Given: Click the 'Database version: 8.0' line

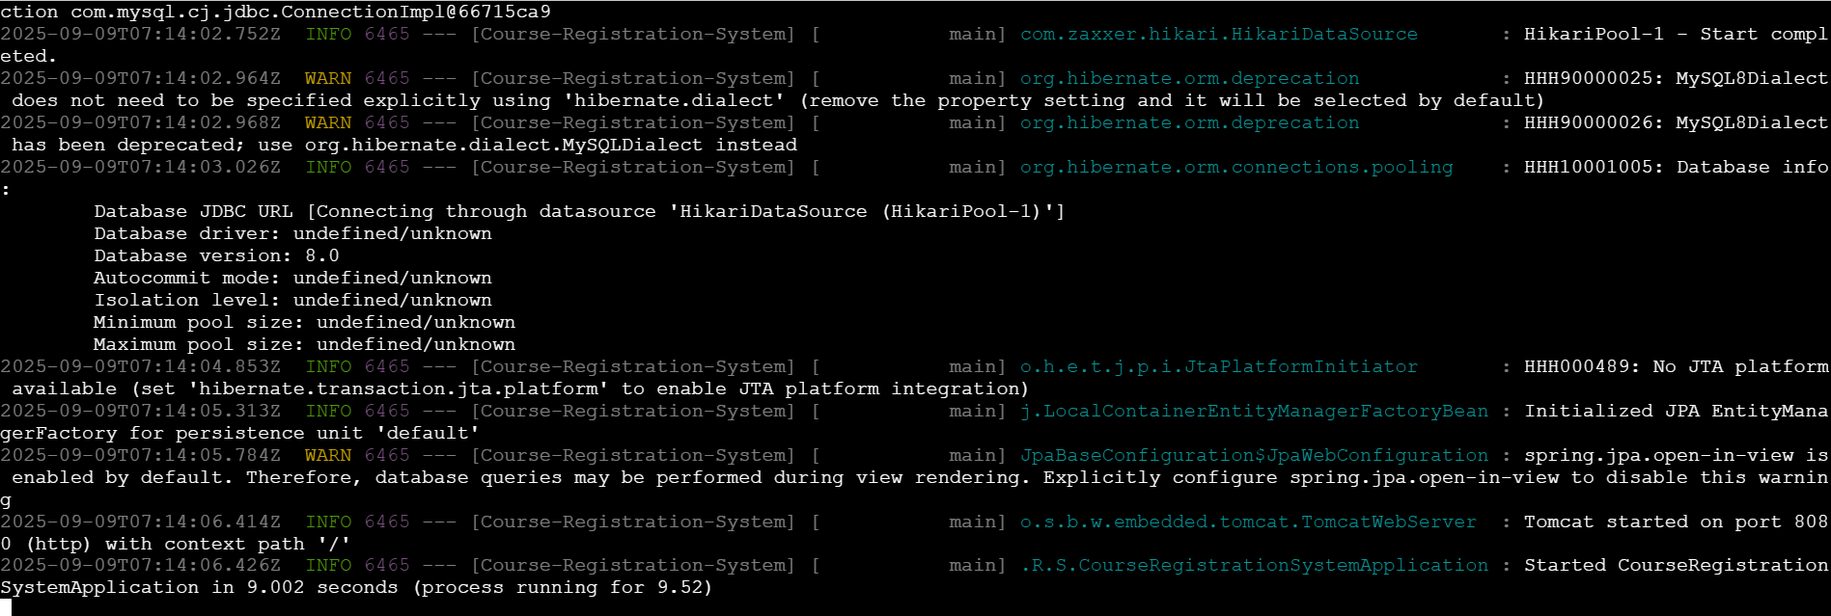Looking at the screenshot, I should [216, 255].
